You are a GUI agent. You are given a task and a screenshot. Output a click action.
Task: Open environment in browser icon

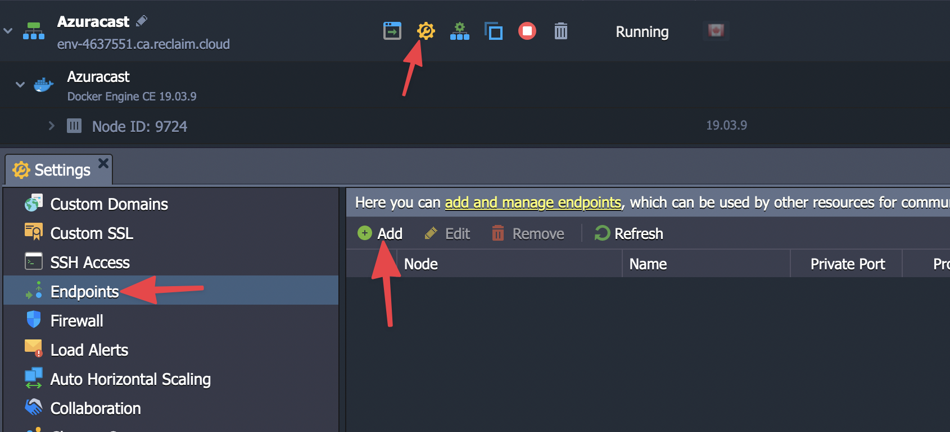coord(392,31)
